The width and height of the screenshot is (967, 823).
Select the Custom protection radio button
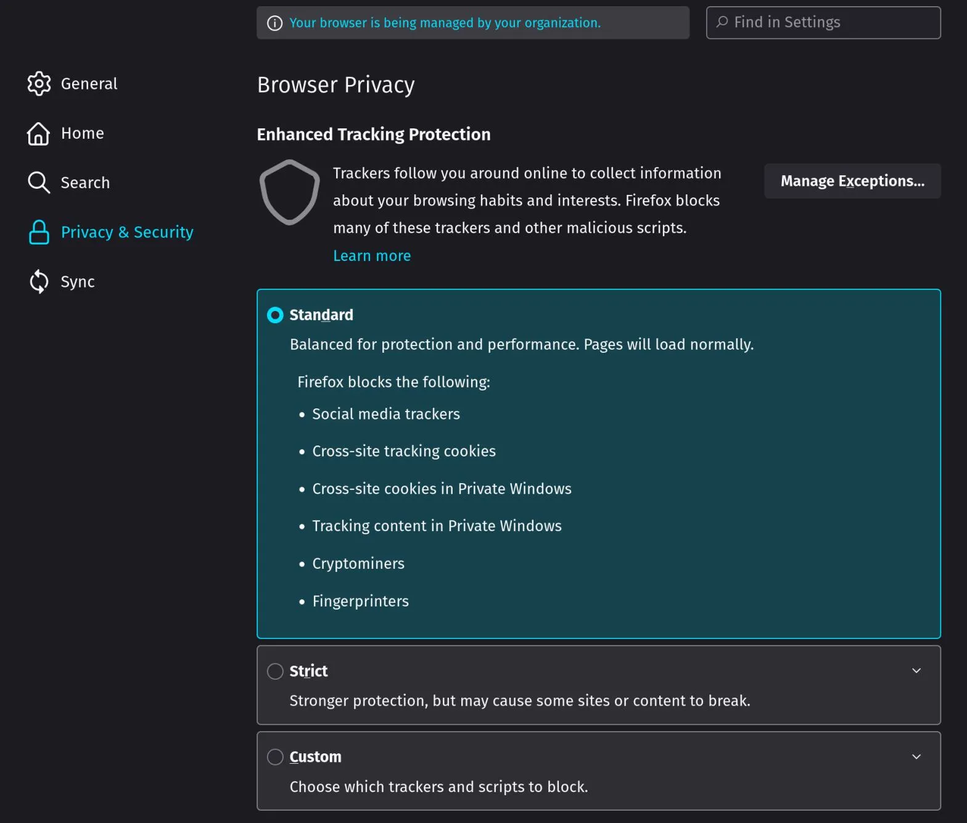pyautogui.click(x=275, y=757)
